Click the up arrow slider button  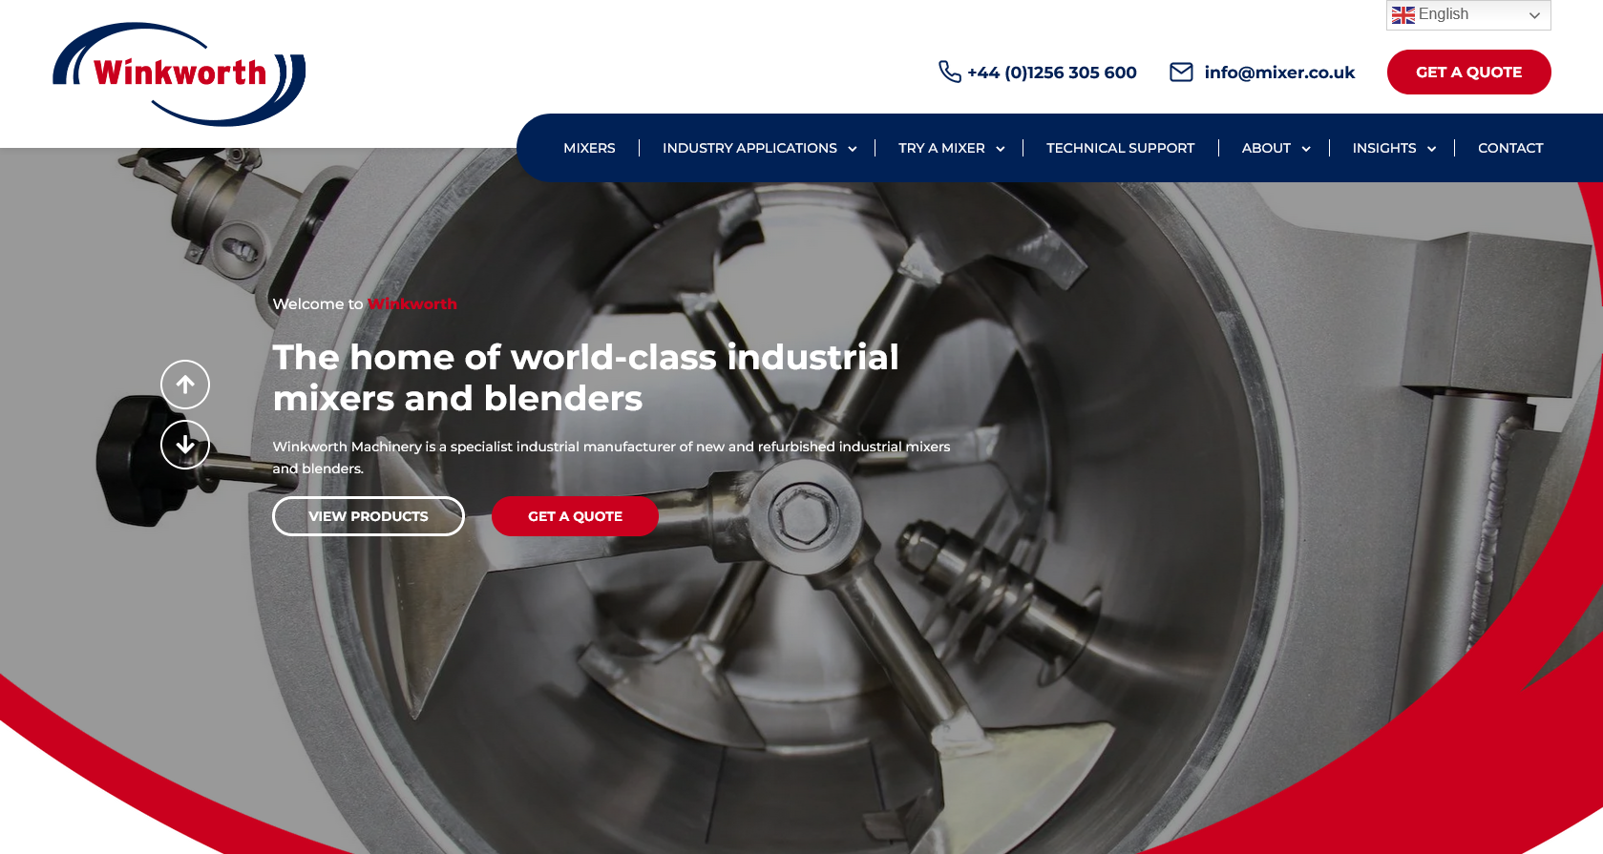point(185,385)
